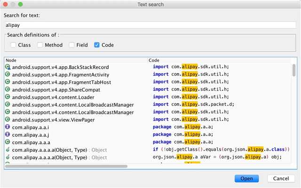Select the android.support.v4.app.ShareCompat result
The height and width of the screenshot is (188, 301).
point(147,90)
